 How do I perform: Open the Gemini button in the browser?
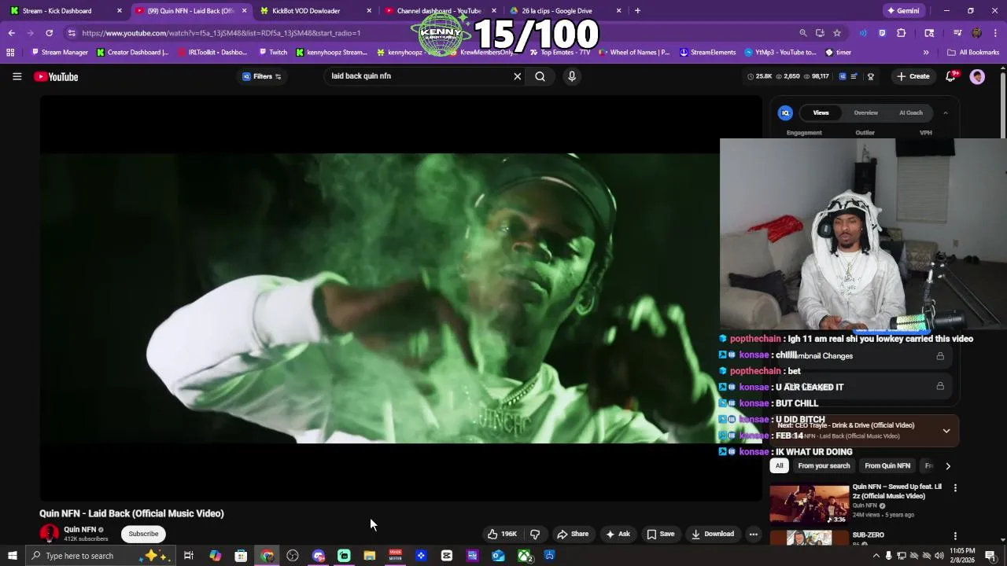point(902,11)
